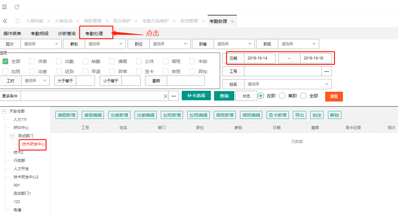Screen dimensions: 398x216
Task: Close the 考勤处理 tab
Action: click(x=232, y=22)
